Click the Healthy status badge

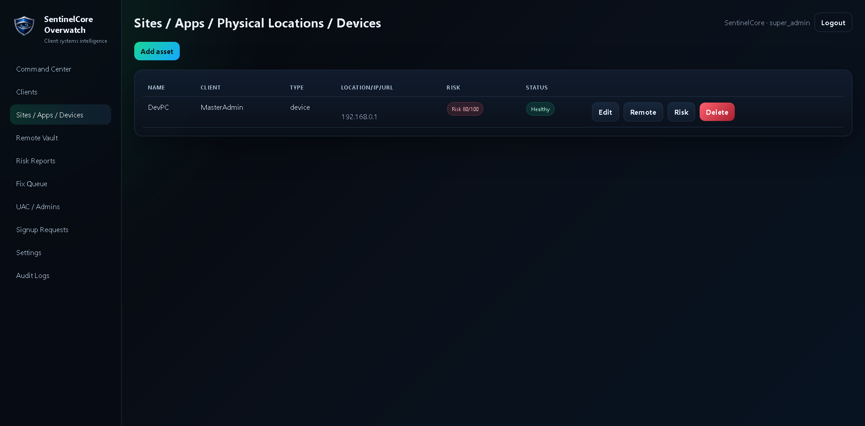pyautogui.click(x=540, y=109)
